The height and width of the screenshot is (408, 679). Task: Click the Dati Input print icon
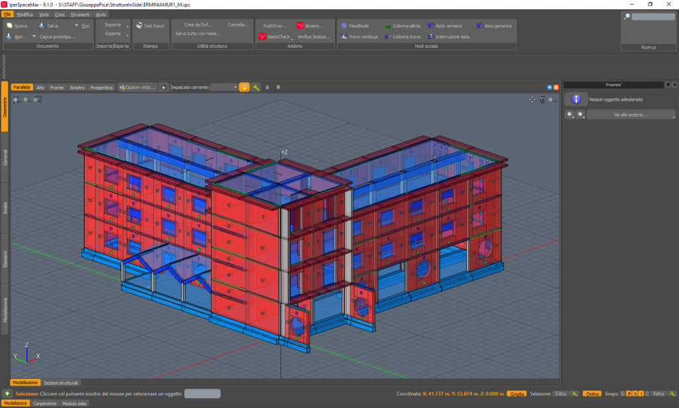coord(139,26)
